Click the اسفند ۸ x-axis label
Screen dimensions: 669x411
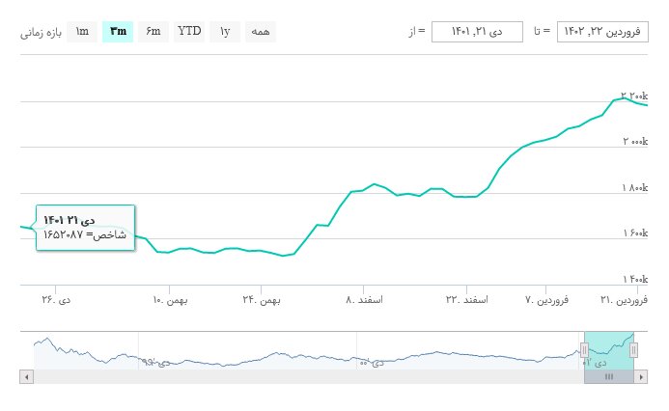(364, 300)
